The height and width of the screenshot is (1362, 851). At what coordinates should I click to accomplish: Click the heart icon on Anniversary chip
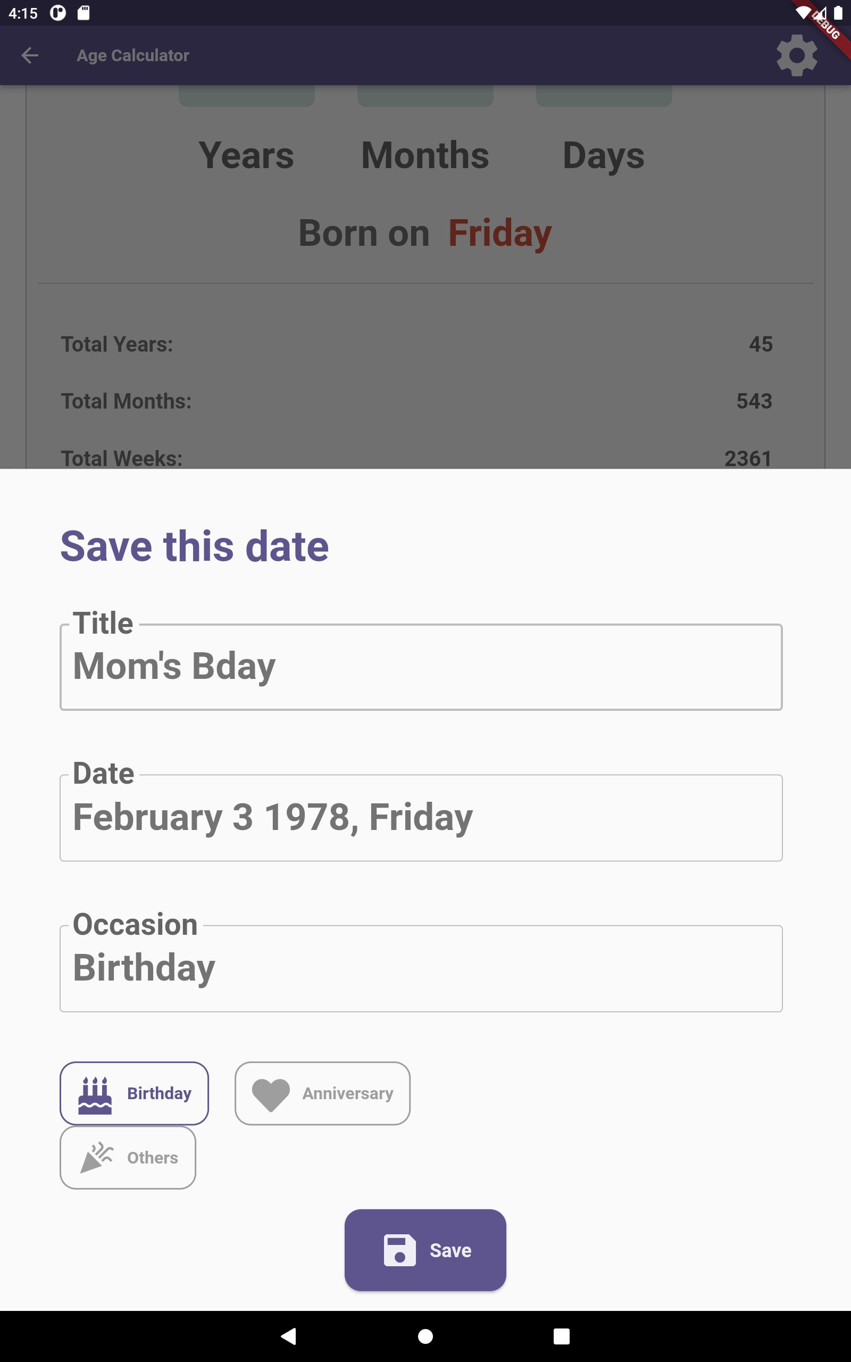[271, 1095]
